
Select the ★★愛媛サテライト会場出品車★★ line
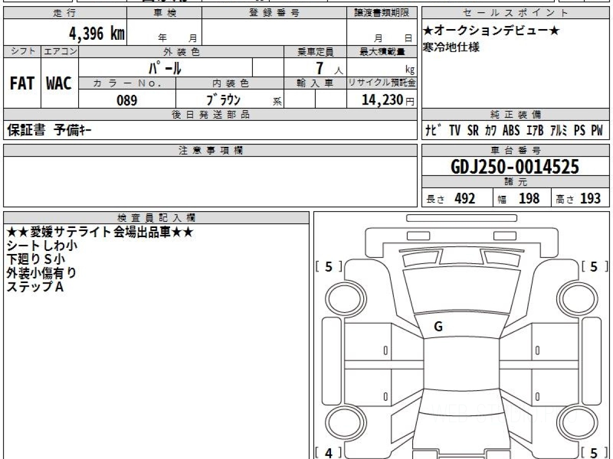click(x=100, y=232)
